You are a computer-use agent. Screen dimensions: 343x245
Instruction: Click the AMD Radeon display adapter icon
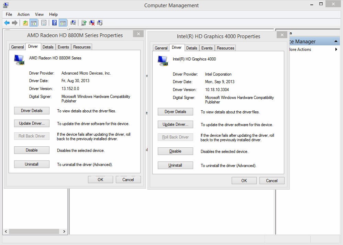pyautogui.click(x=19, y=60)
